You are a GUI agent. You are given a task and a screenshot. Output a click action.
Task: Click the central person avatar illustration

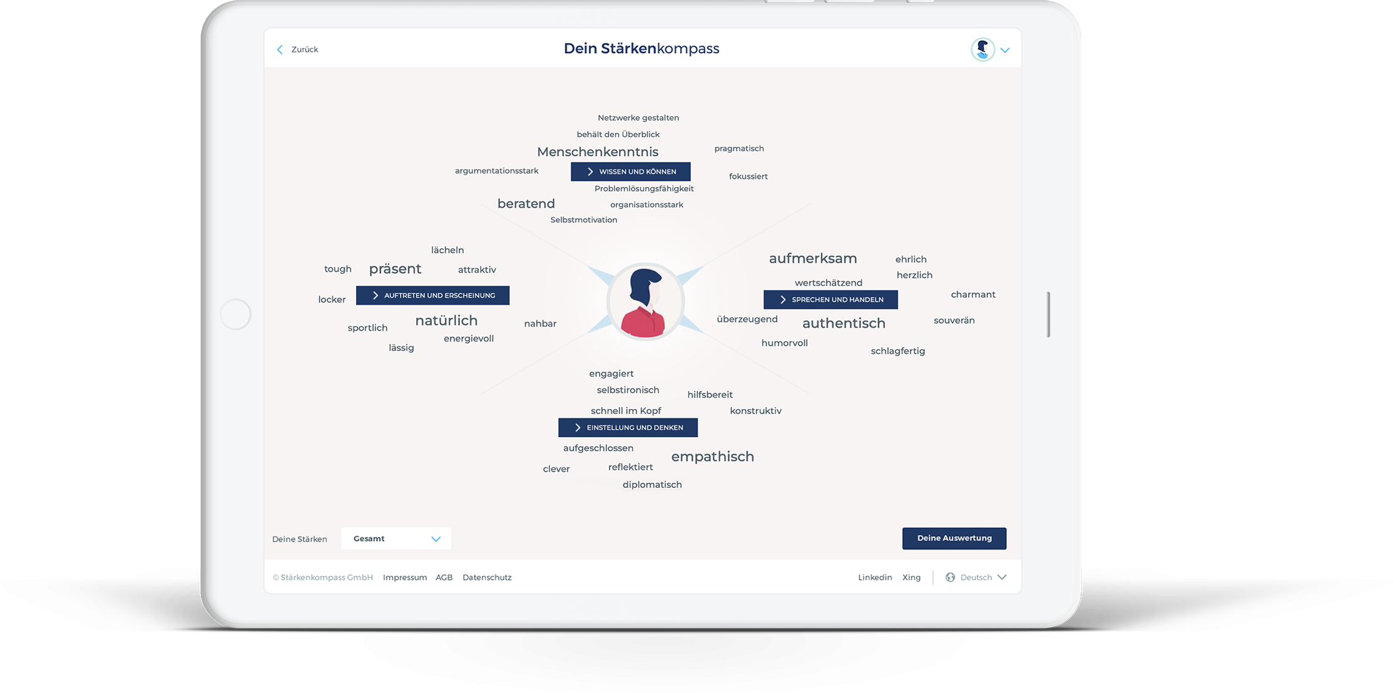(645, 303)
